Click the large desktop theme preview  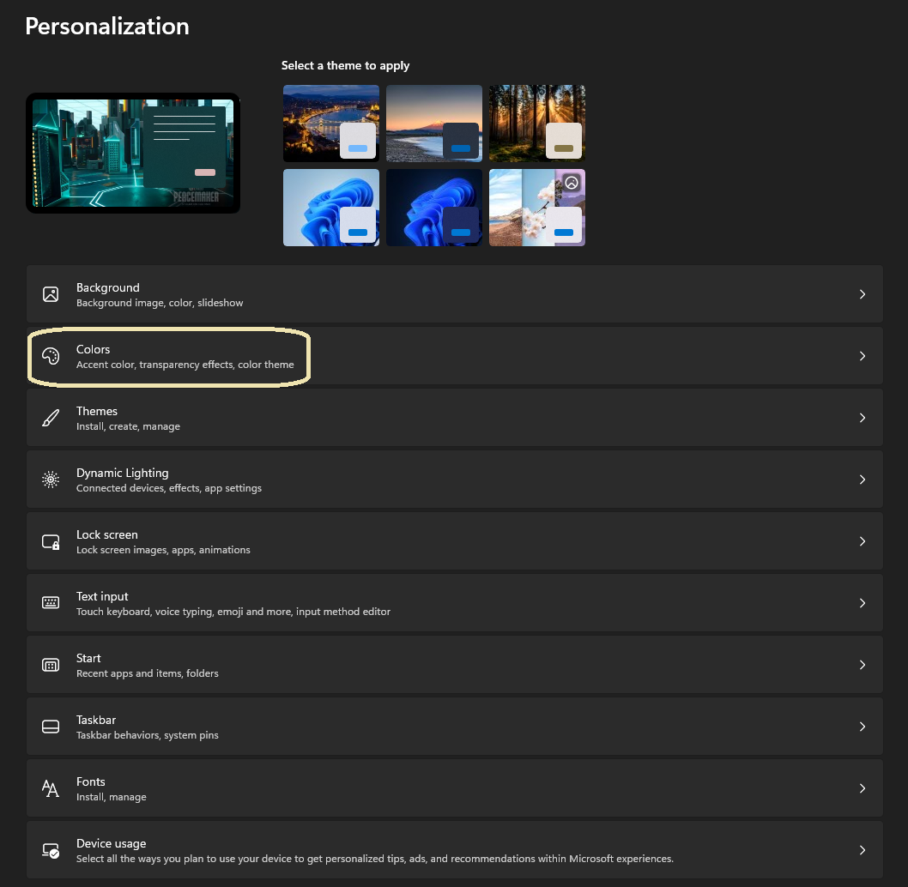(133, 152)
